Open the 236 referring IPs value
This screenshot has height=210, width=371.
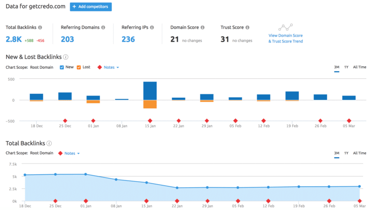(128, 39)
